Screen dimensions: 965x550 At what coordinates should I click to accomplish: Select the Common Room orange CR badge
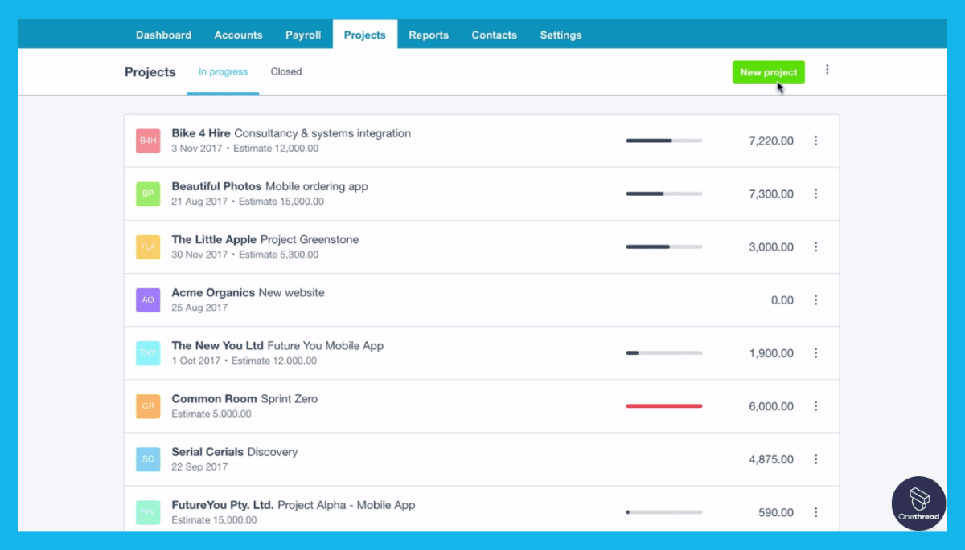click(x=148, y=405)
